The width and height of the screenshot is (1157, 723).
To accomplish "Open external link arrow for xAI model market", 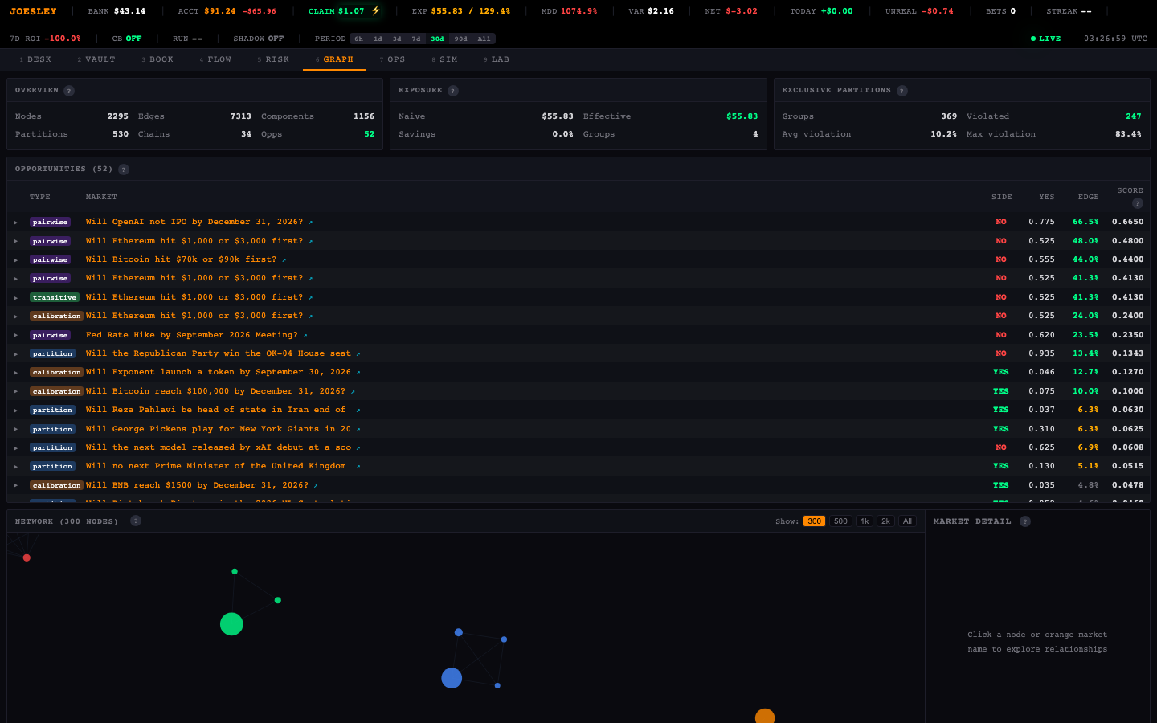I will point(358,448).
